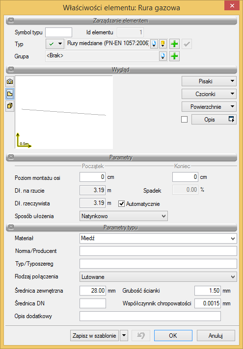Click green plus next to Typ field

(174, 44)
